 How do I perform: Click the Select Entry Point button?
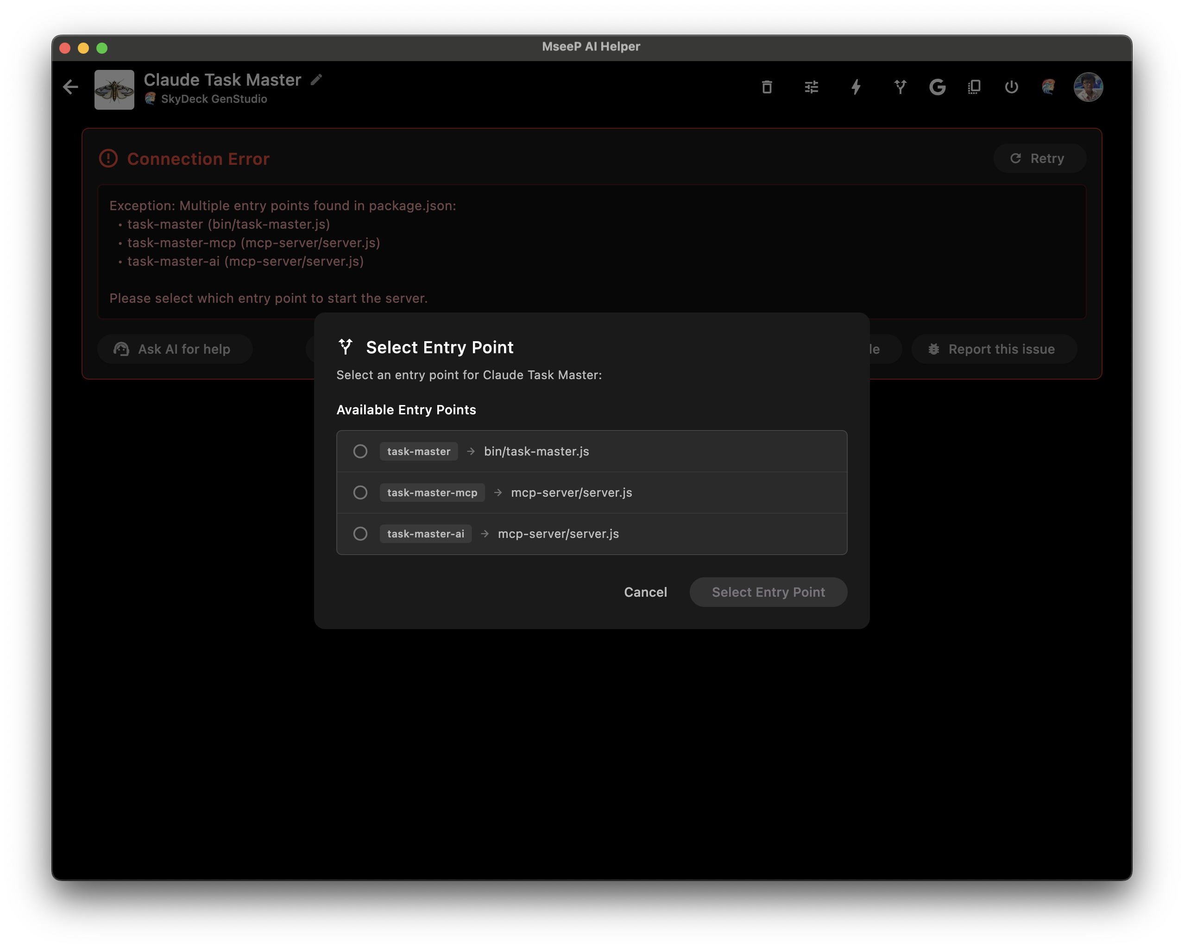[x=768, y=592]
